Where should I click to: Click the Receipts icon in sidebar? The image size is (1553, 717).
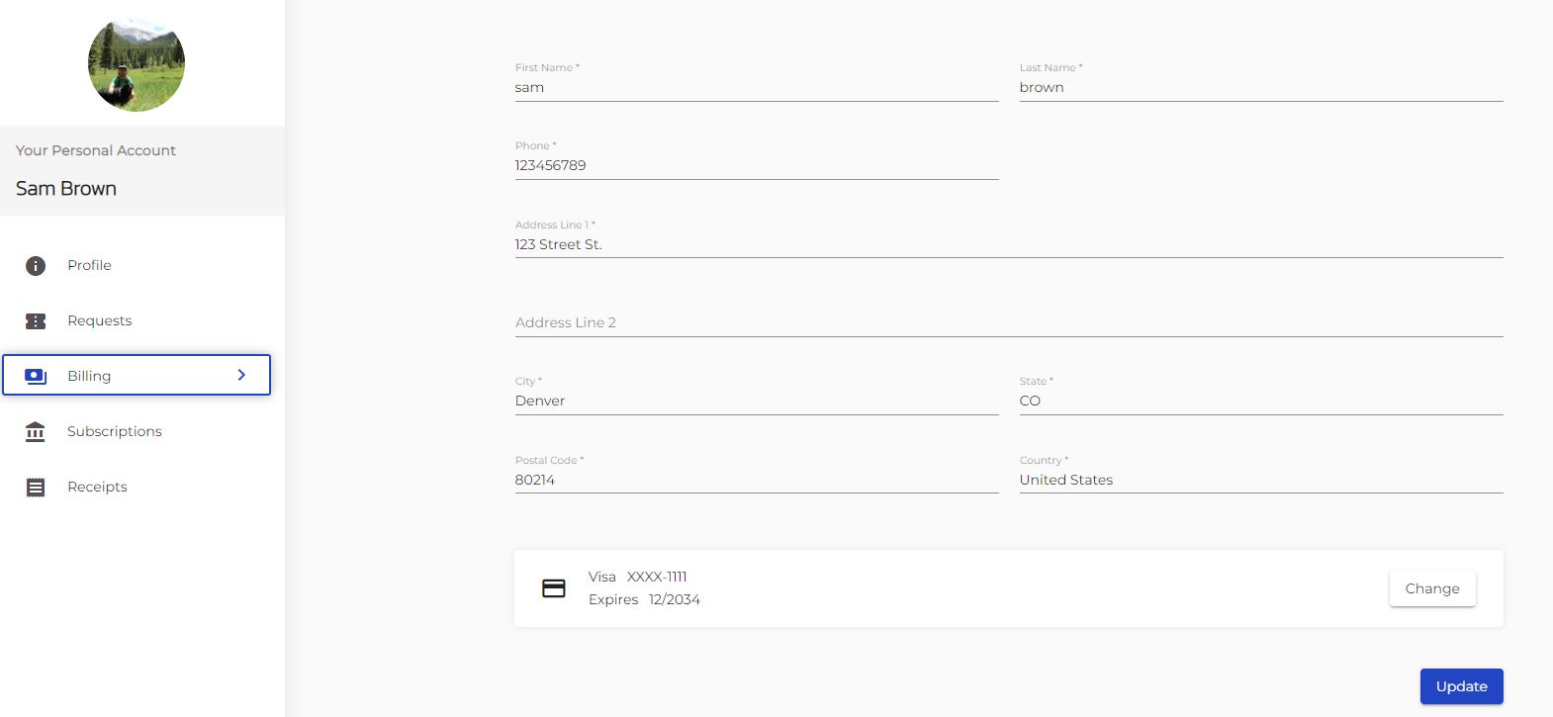[x=36, y=488]
